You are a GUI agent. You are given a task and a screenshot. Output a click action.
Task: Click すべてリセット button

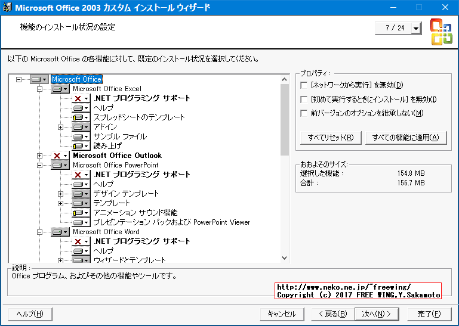coord(331,138)
